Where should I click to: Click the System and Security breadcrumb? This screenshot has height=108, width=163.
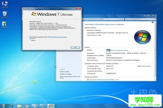coord(89,19)
